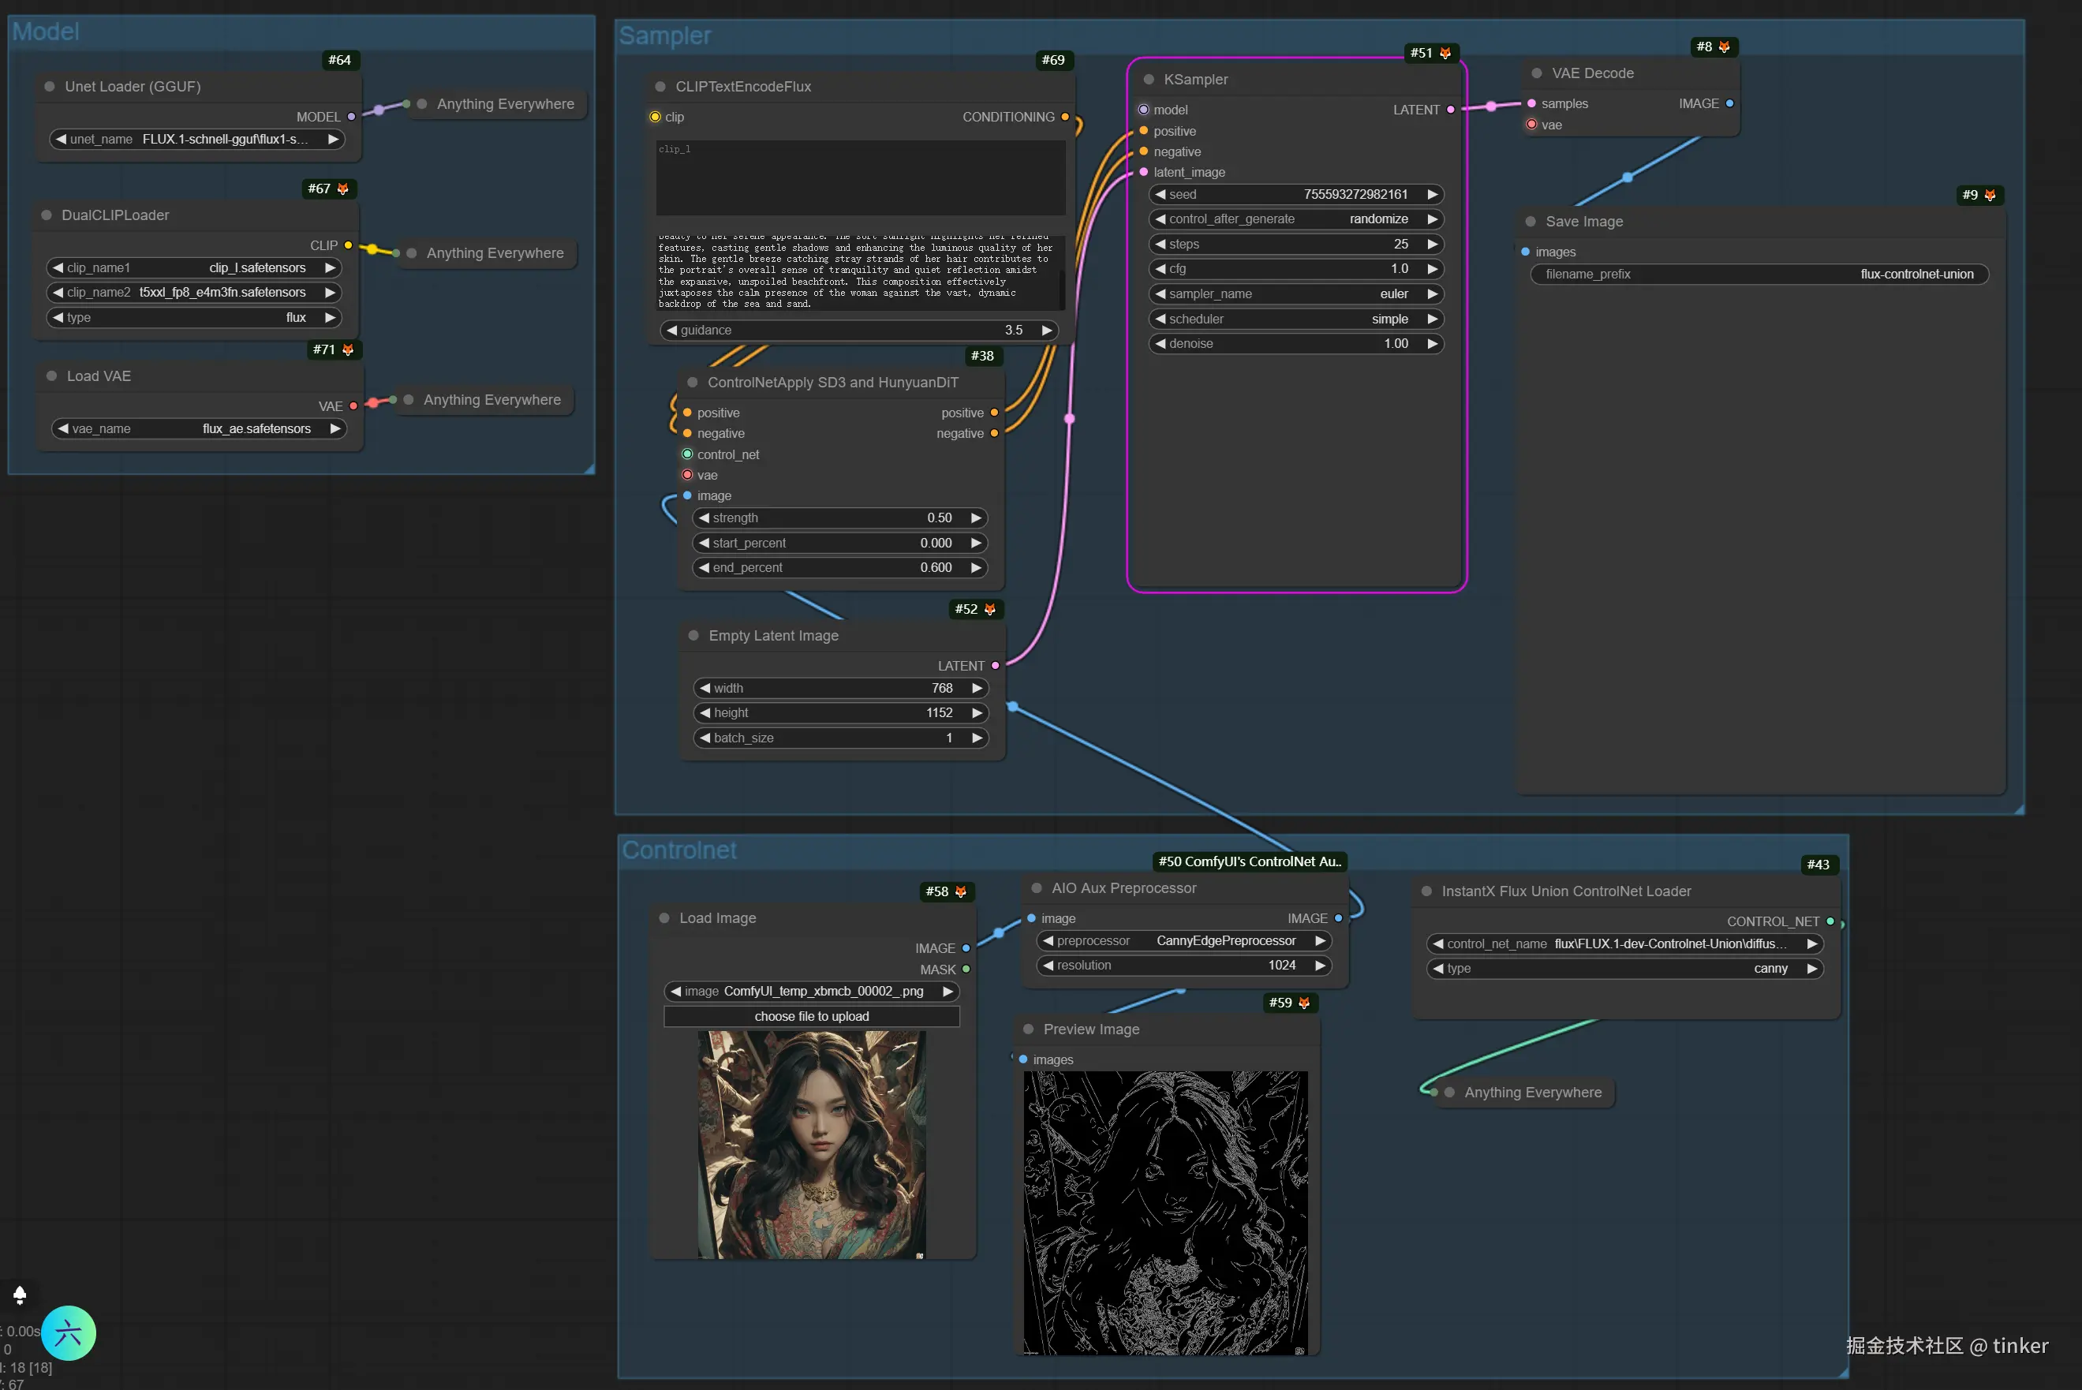Collapse the KSampler node via its title dot
The height and width of the screenshot is (1390, 2082).
1149,80
